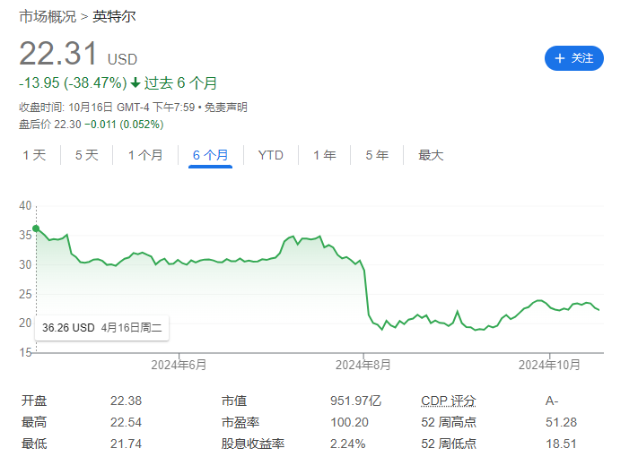Click the 2024年8月 axis label
638x457 pixels.
point(363,365)
